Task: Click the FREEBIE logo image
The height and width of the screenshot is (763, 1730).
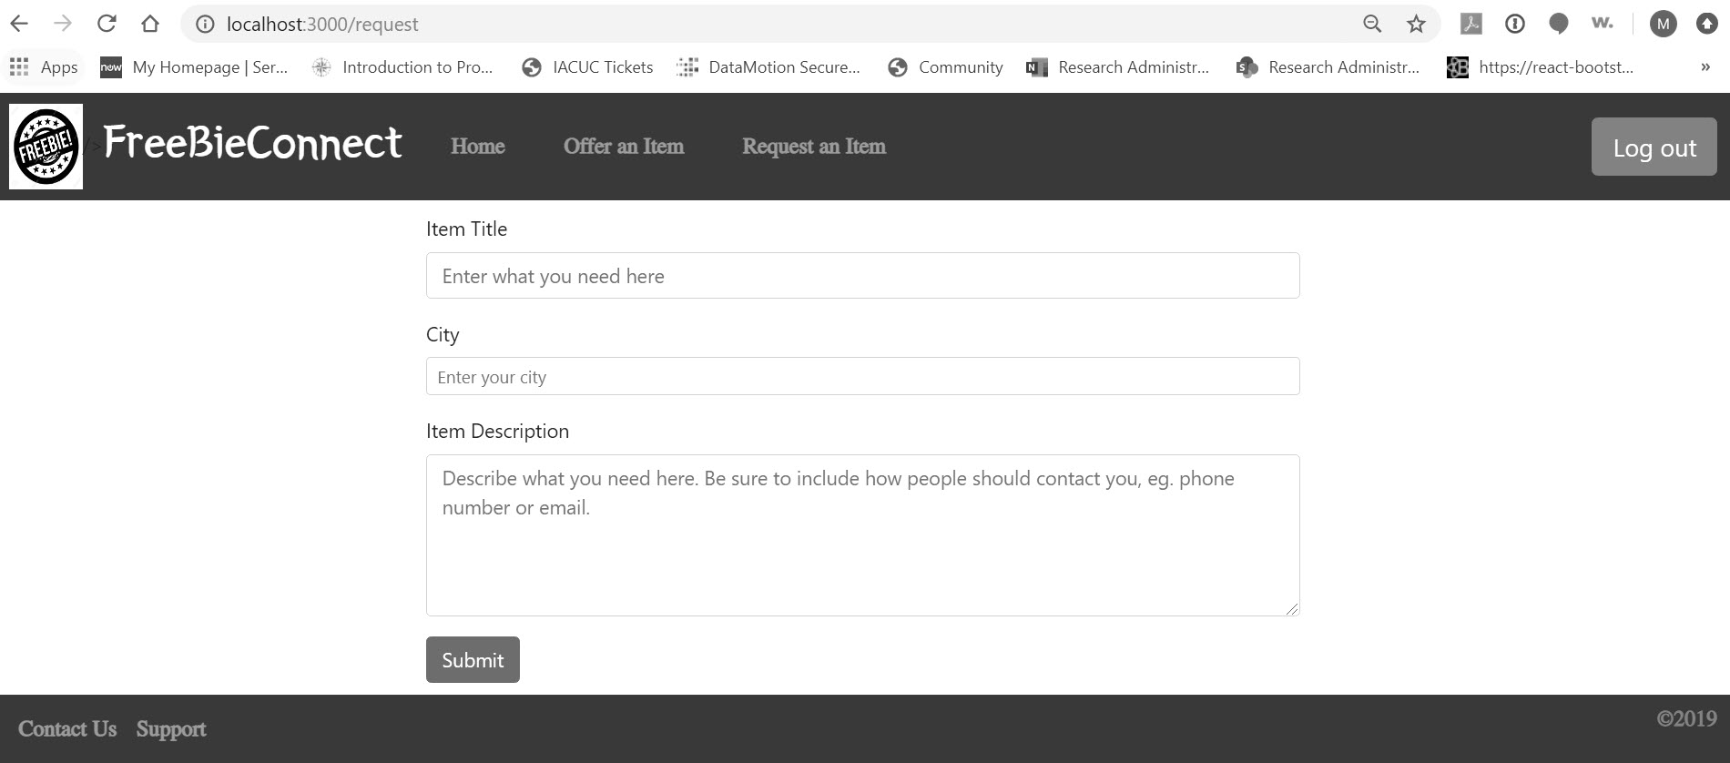Action: click(x=46, y=146)
